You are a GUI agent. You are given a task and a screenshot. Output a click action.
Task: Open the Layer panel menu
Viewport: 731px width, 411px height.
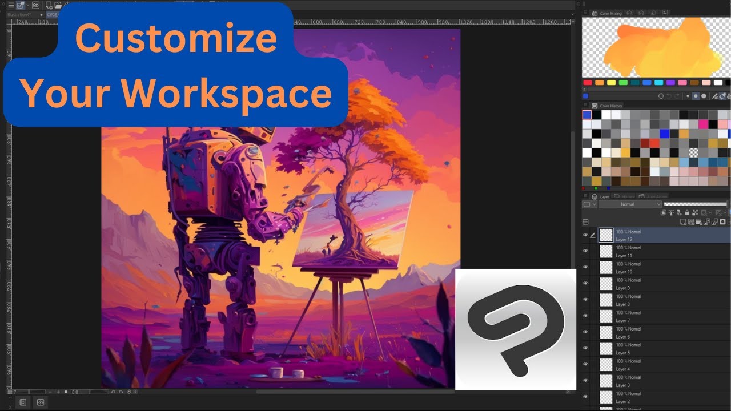coord(585,196)
